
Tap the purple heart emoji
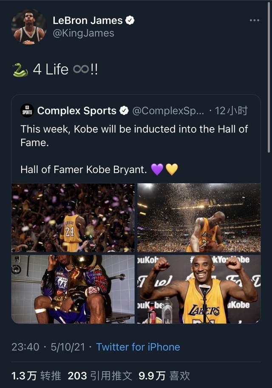click(x=157, y=170)
